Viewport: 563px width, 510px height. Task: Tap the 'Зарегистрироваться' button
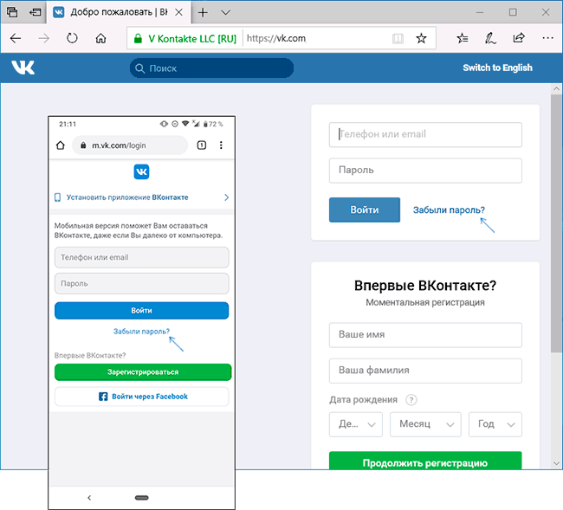(x=143, y=372)
